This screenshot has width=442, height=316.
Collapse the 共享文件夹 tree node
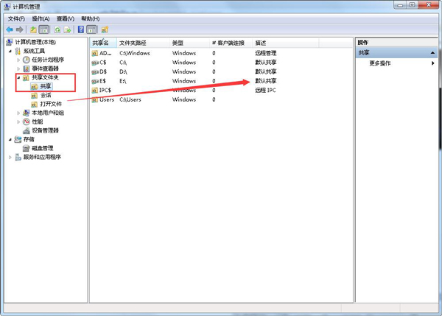tap(18, 77)
